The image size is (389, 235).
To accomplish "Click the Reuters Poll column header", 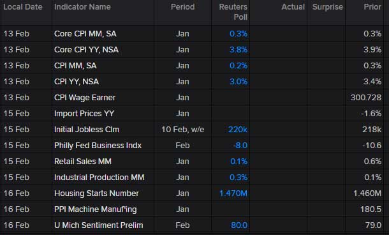I will pyautogui.click(x=233, y=12).
